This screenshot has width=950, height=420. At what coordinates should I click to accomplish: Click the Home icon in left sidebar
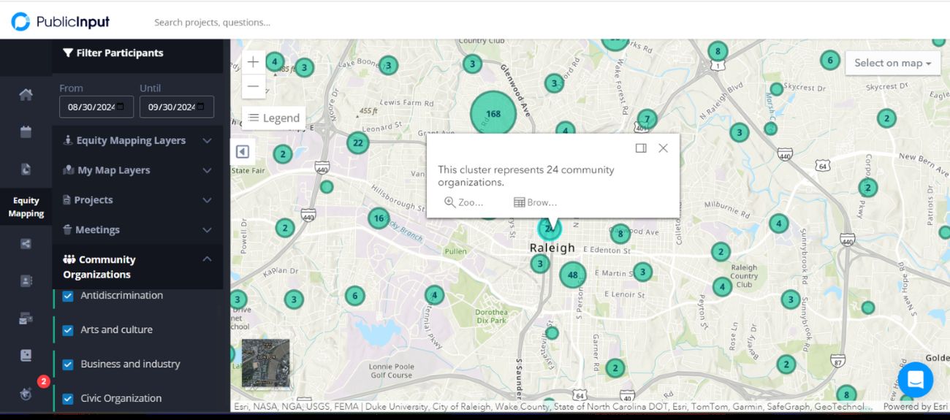point(26,94)
